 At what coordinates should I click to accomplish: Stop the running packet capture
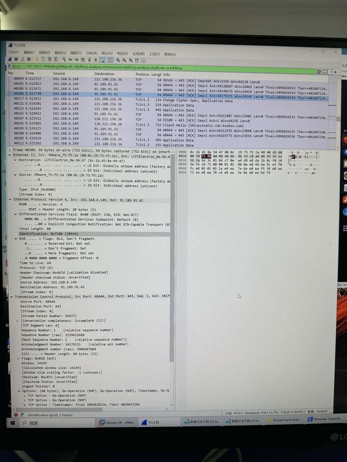pyautogui.click(x=16, y=59)
